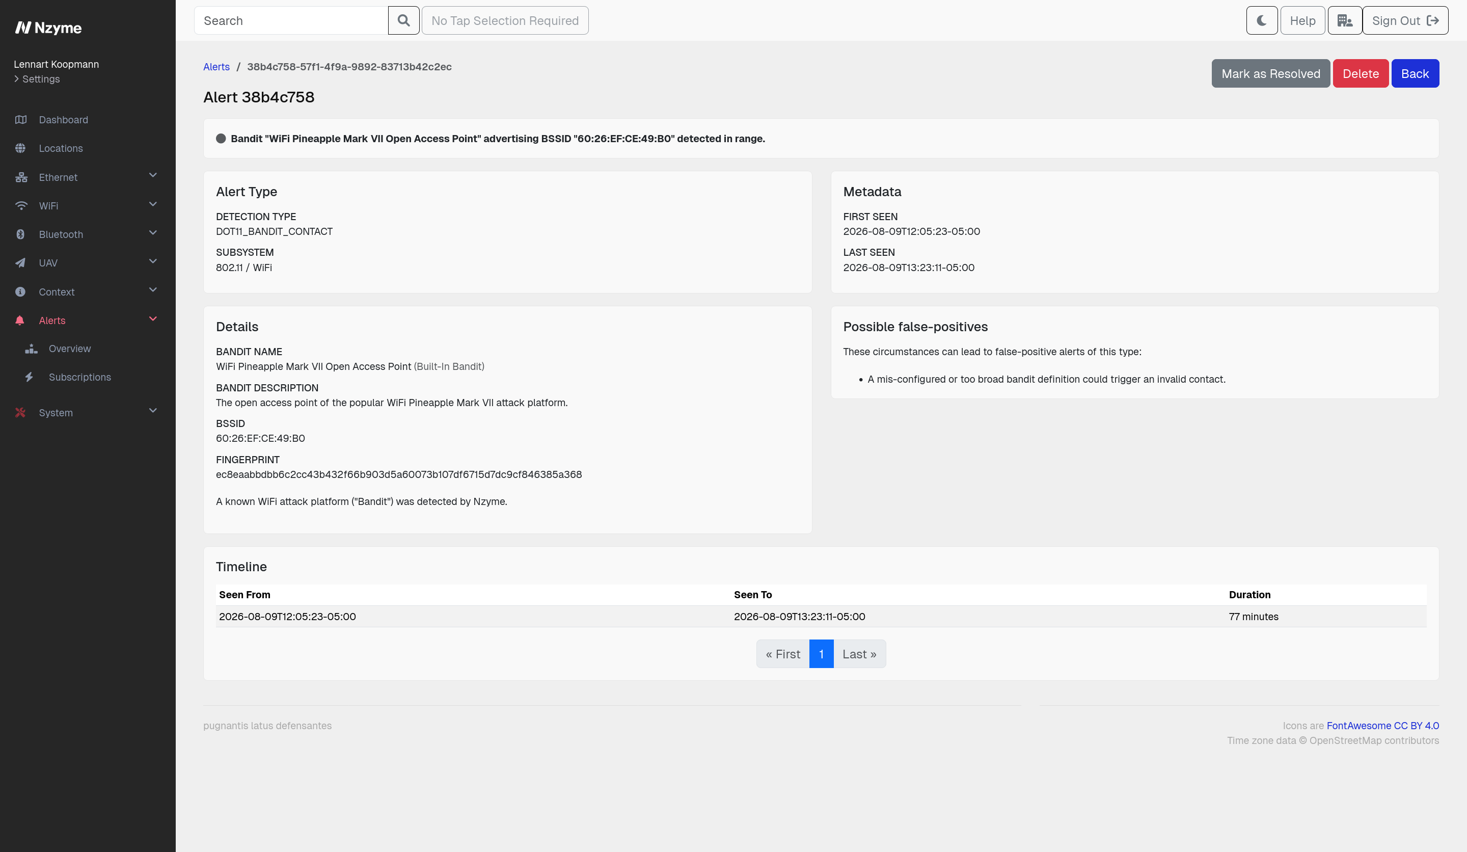The width and height of the screenshot is (1467, 852).
Task: Focus the Search input field
Action: tap(291, 20)
